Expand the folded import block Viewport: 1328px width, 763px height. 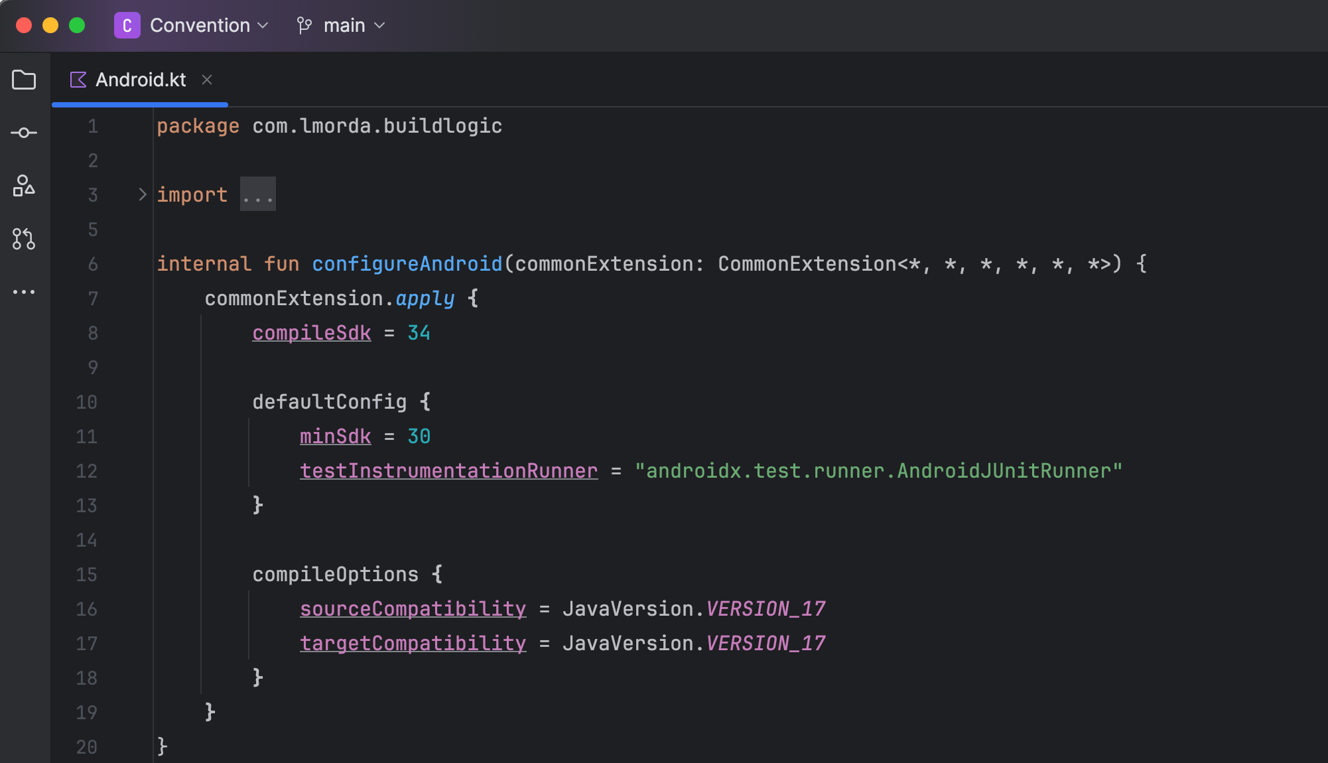142,194
